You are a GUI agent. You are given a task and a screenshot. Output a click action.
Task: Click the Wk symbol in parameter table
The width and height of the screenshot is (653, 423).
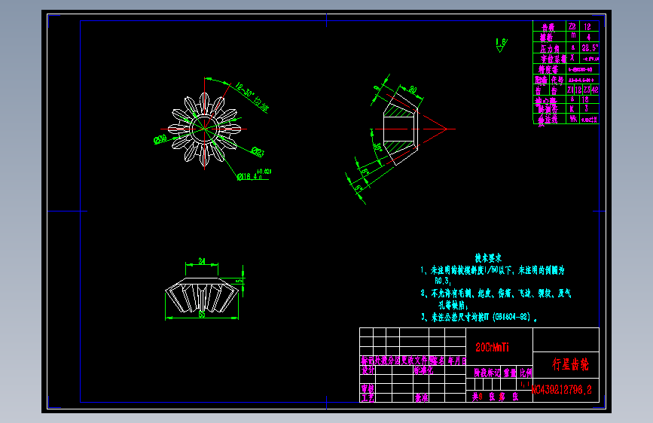pyautogui.click(x=573, y=119)
